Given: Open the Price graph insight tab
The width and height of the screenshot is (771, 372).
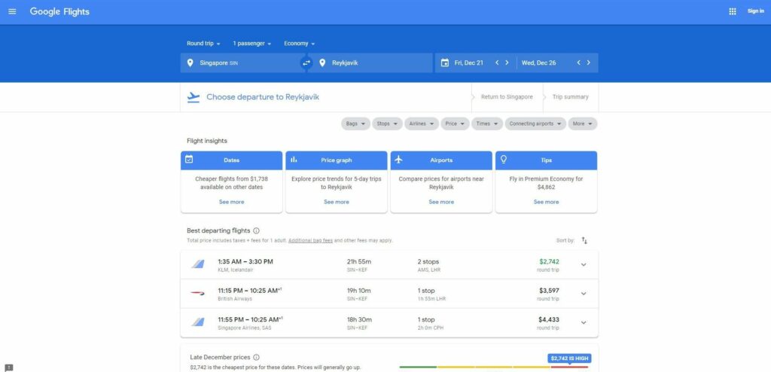Looking at the screenshot, I should [x=337, y=160].
